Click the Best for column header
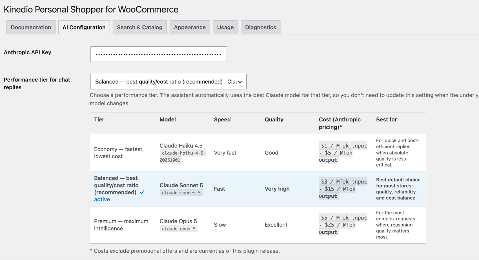Screen dimensions: 479x260 [386, 119]
